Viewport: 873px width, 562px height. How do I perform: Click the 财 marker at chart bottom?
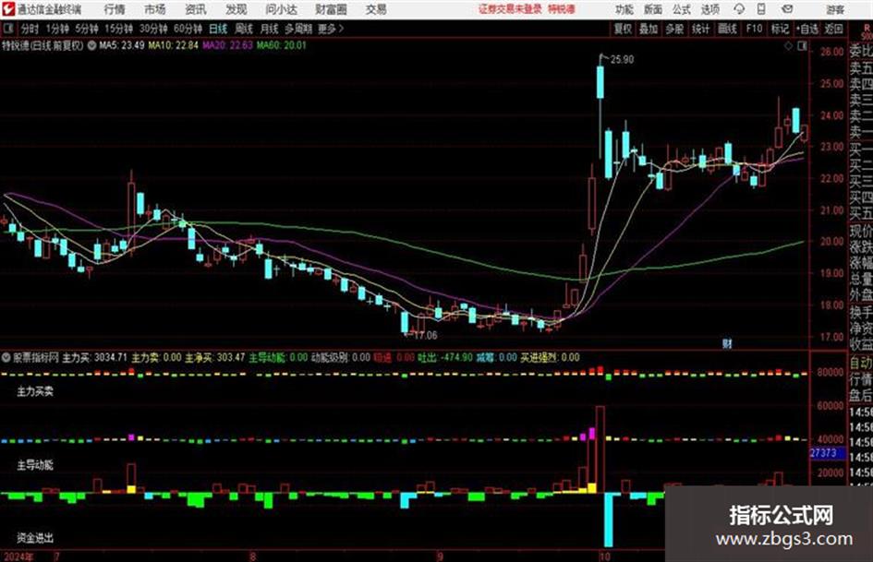pyautogui.click(x=727, y=344)
